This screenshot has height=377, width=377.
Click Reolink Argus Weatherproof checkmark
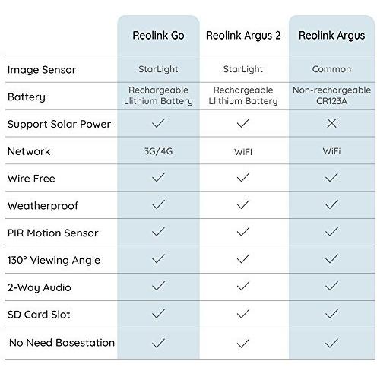(x=331, y=204)
